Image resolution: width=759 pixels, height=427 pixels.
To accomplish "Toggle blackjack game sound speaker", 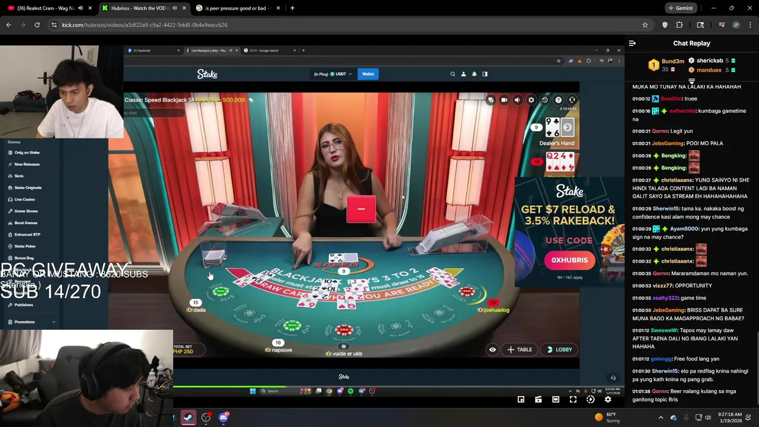I will tap(518, 100).
